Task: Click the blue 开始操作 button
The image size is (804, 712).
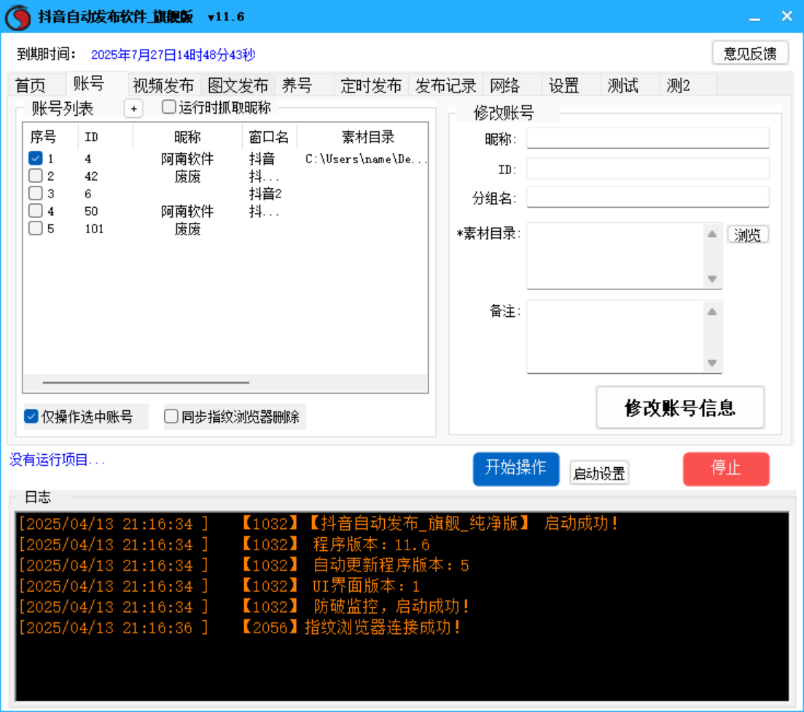Action: coord(516,469)
